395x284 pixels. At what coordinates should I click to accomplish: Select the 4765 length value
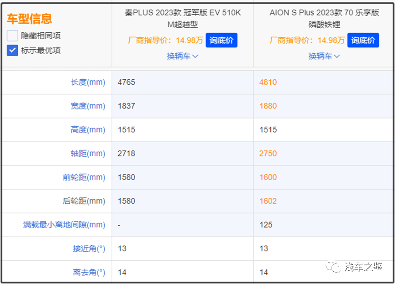(x=126, y=82)
